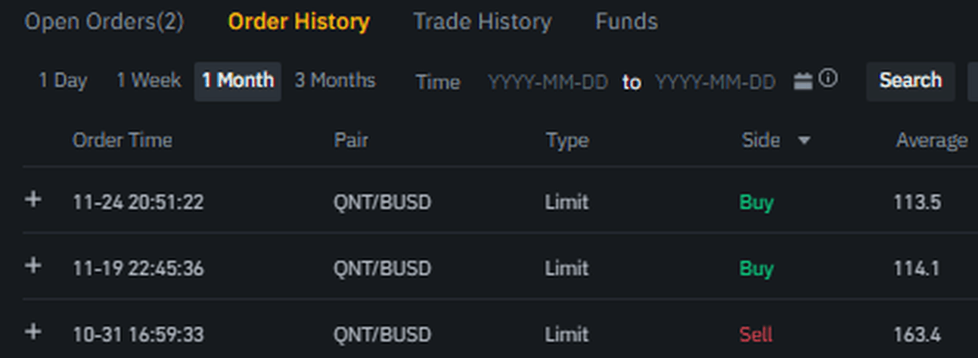Open the Side filter dropdown arrow
The image size is (978, 358).
click(x=803, y=141)
